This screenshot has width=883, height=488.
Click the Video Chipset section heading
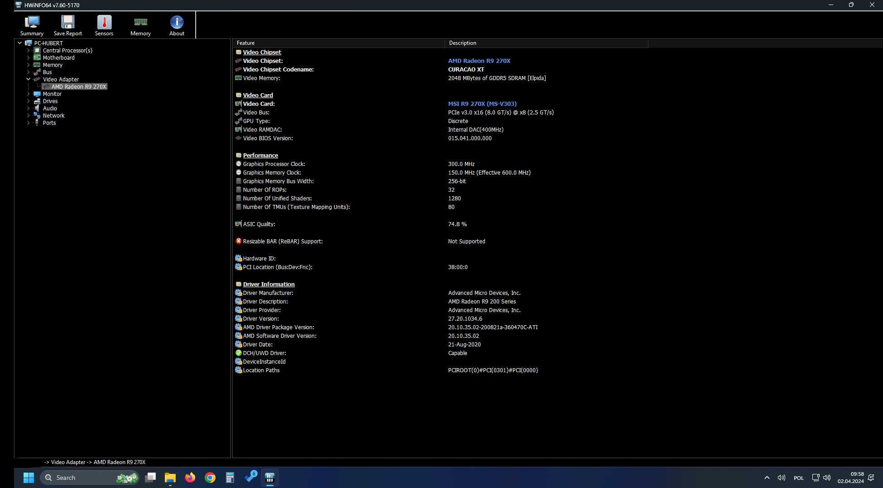coord(262,52)
